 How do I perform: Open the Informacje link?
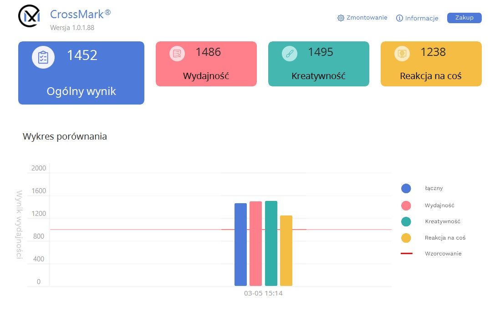pyautogui.click(x=422, y=18)
